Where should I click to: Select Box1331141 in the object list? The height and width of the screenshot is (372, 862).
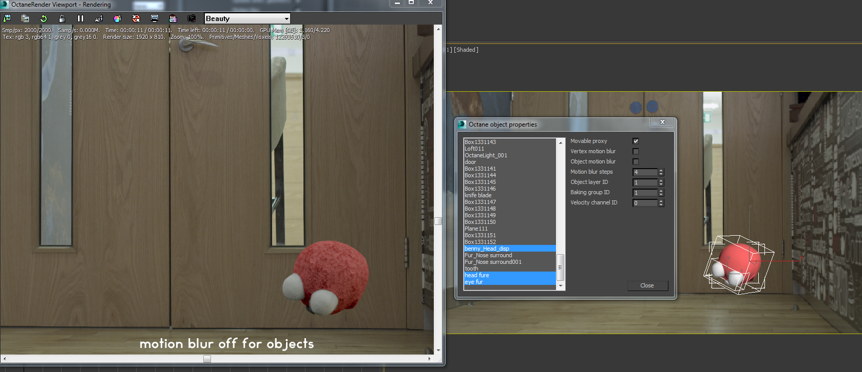(x=510, y=169)
